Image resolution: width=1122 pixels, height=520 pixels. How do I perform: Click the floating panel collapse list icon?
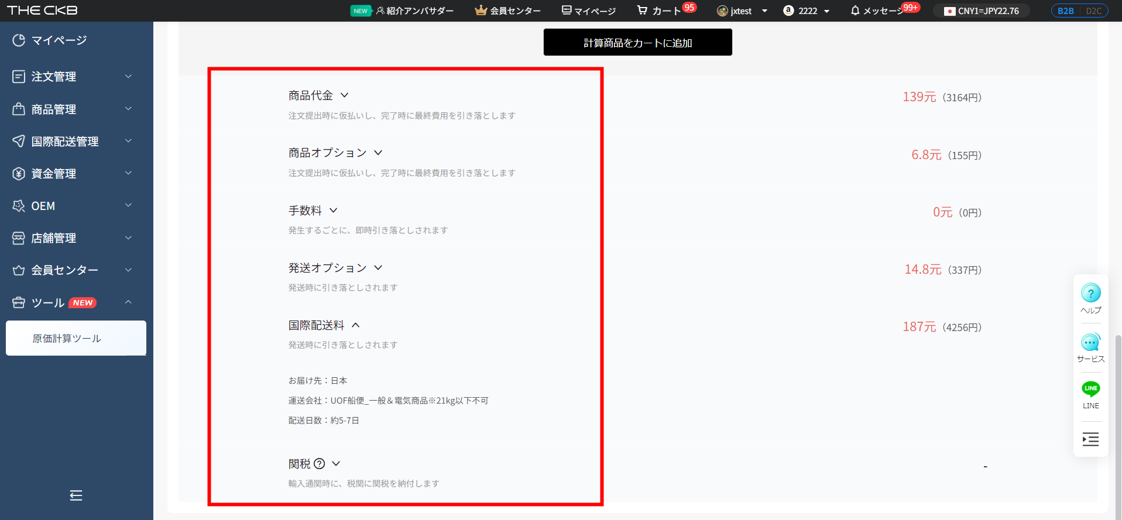click(1091, 439)
